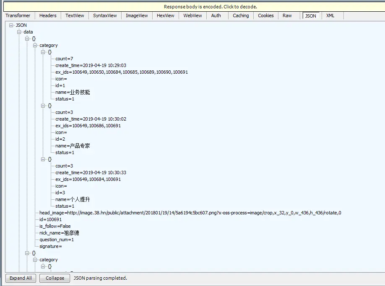Select the is_follow=False row

tap(55, 226)
